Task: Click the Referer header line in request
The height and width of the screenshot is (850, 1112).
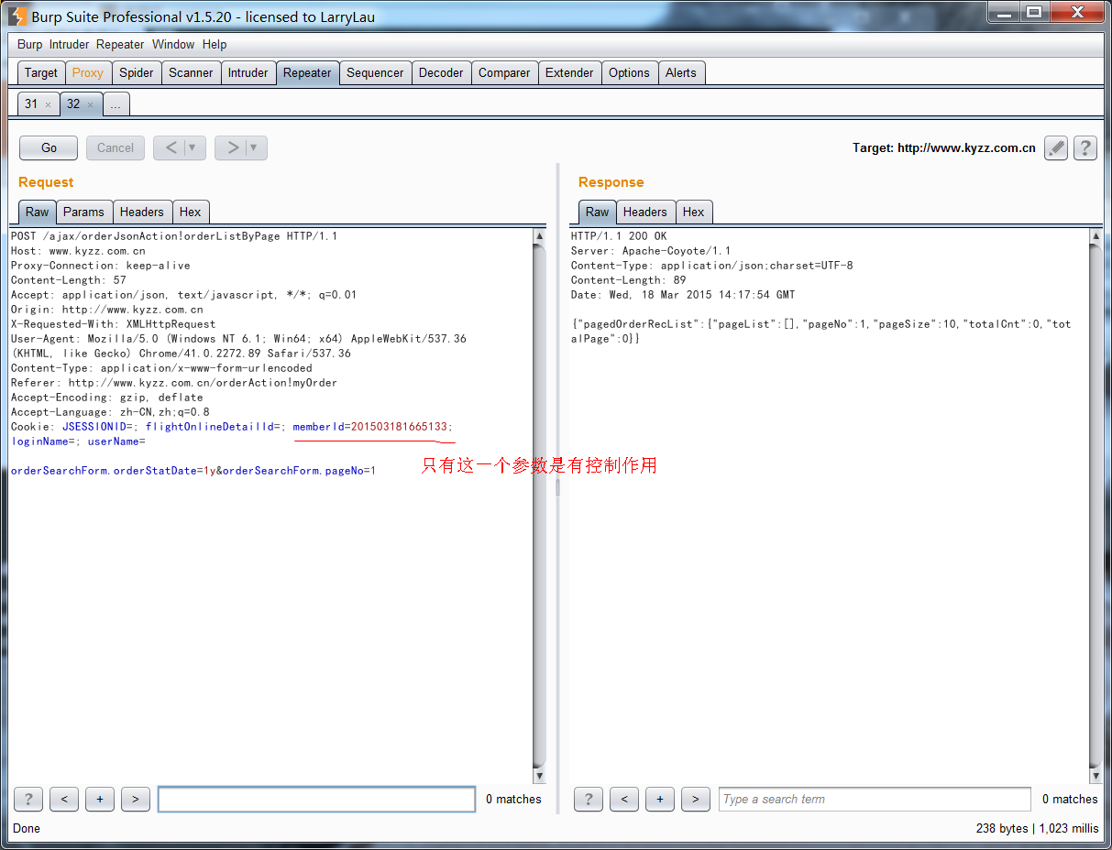Action: coord(174,383)
